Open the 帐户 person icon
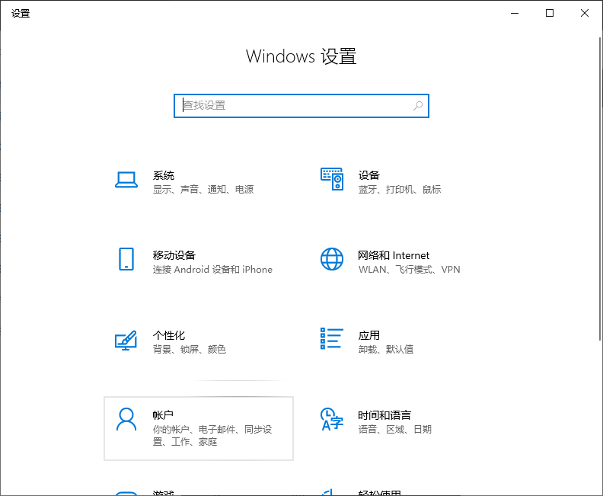The width and height of the screenshot is (603, 496). click(x=126, y=419)
